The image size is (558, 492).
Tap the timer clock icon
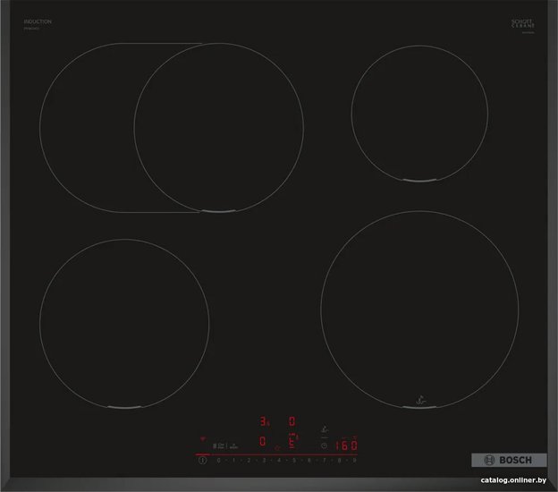coord(325,445)
